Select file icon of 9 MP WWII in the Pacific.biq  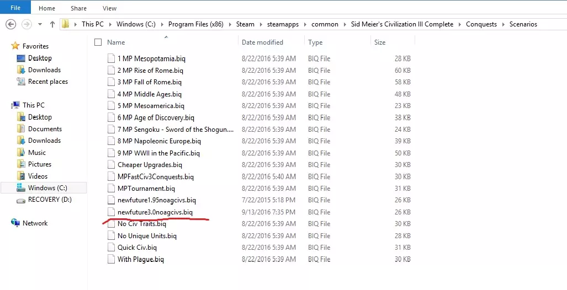[111, 153]
